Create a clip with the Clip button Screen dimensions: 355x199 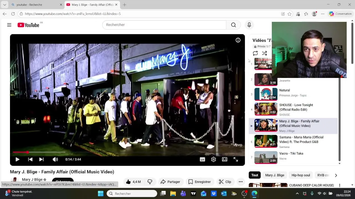coord(225,182)
